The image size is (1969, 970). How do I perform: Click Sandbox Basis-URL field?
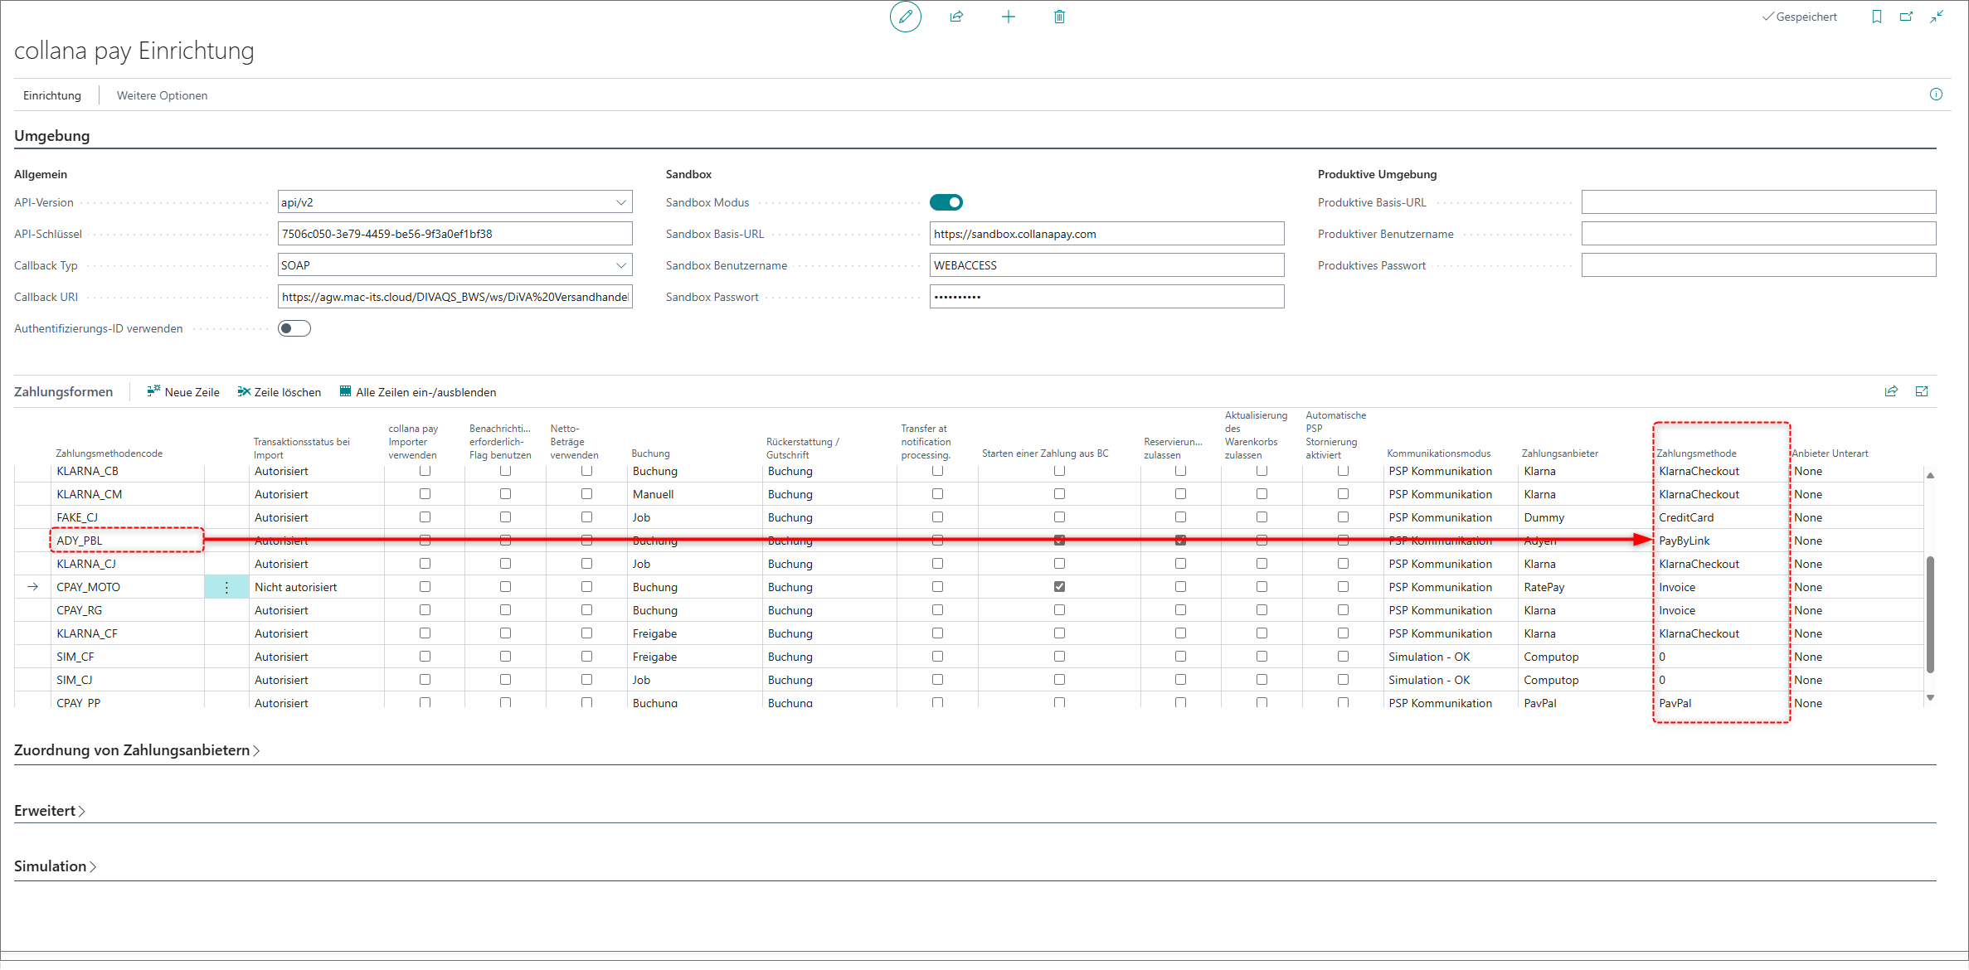pyautogui.click(x=1106, y=234)
